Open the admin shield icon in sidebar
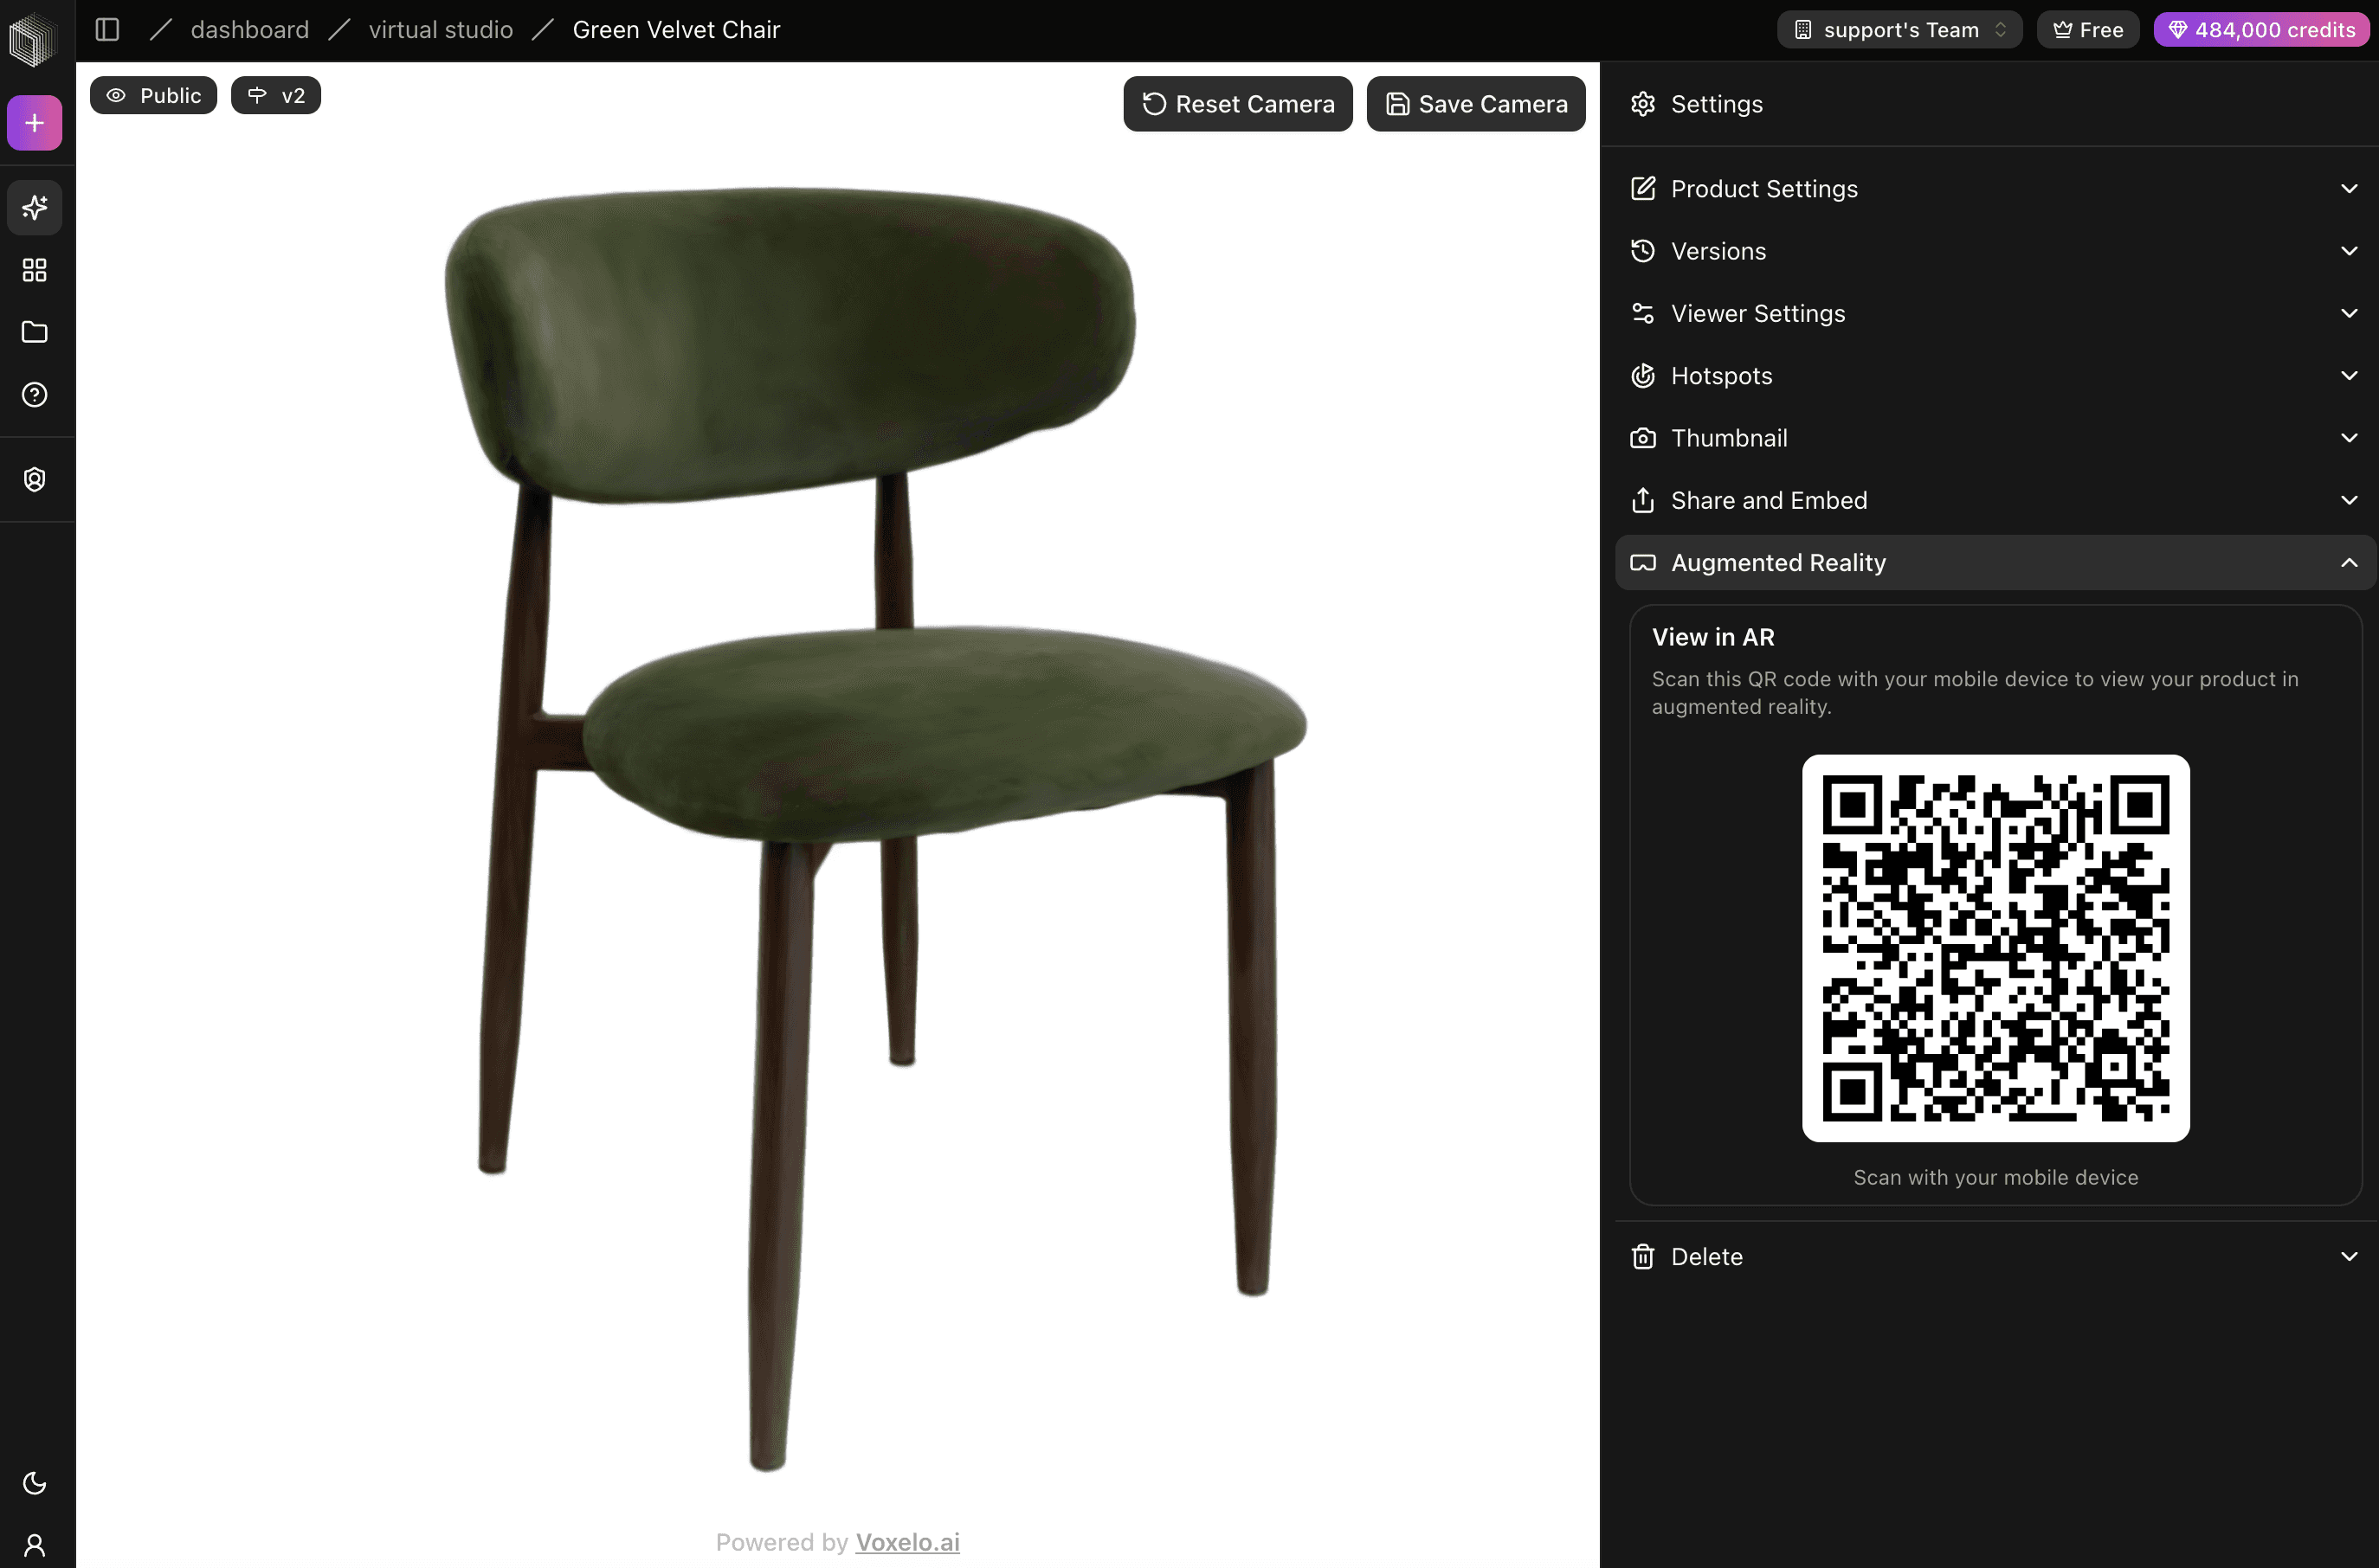2379x1568 pixels. coord(34,479)
